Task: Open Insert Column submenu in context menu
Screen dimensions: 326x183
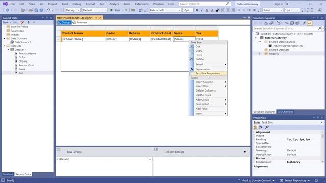Action: [208, 82]
